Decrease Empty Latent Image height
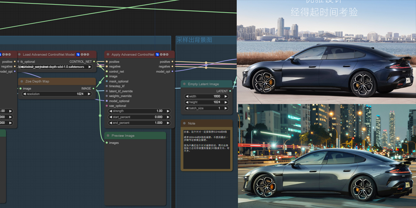This screenshot has height=208, width=416. tap(186, 102)
